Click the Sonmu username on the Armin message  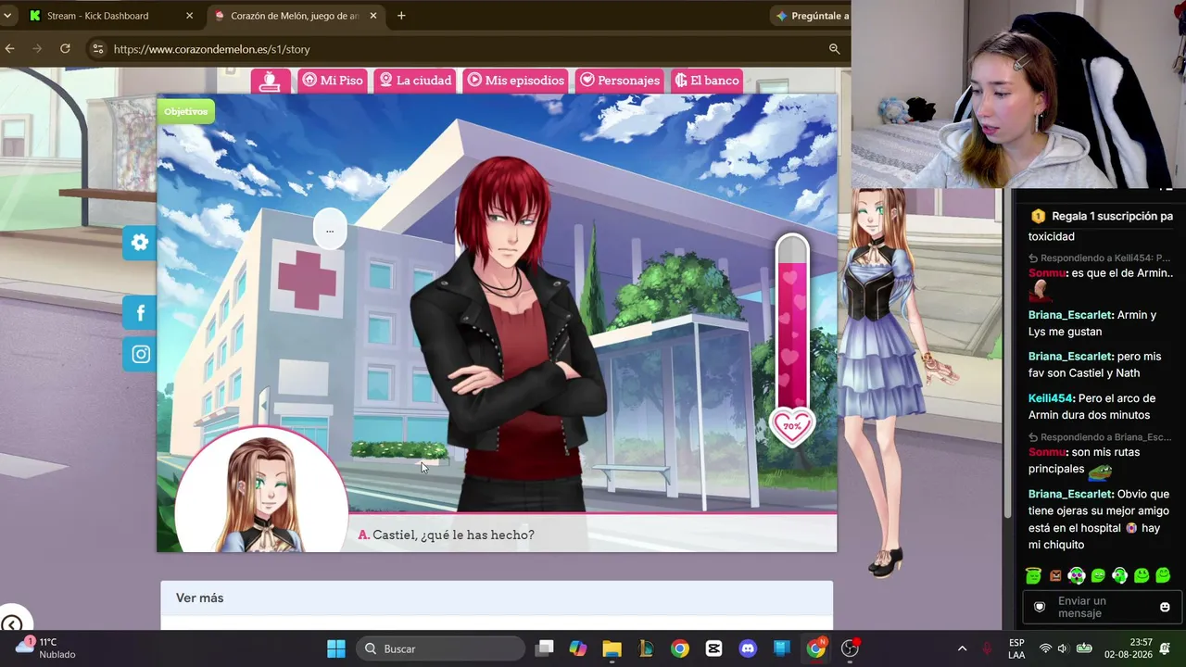click(1045, 273)
